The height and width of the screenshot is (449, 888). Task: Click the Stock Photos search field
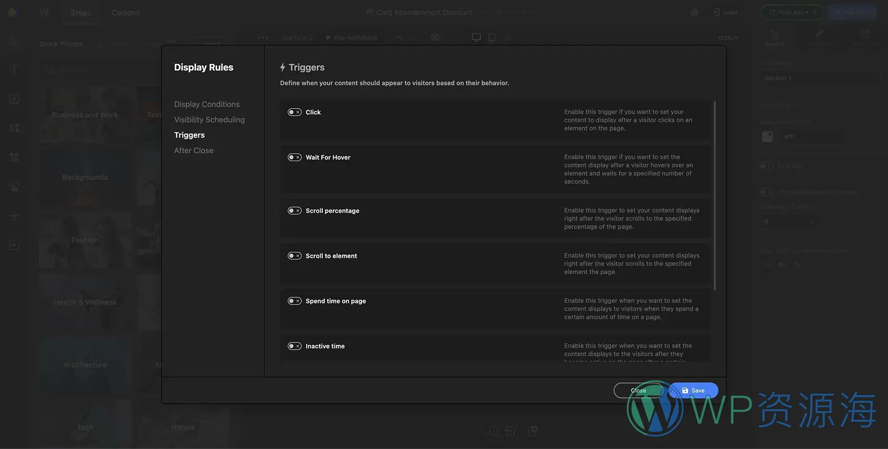(100, 70)
